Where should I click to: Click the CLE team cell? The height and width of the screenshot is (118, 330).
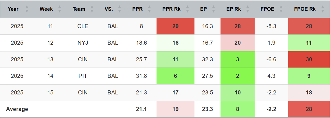83,26
